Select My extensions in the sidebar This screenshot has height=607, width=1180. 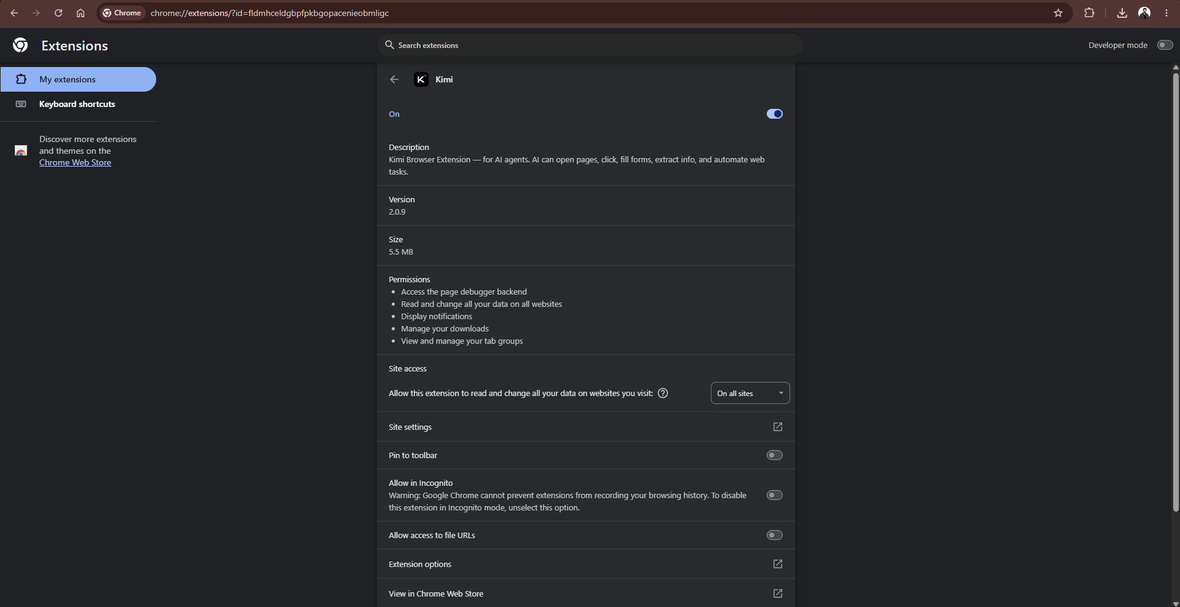click(x=78, y=79)
